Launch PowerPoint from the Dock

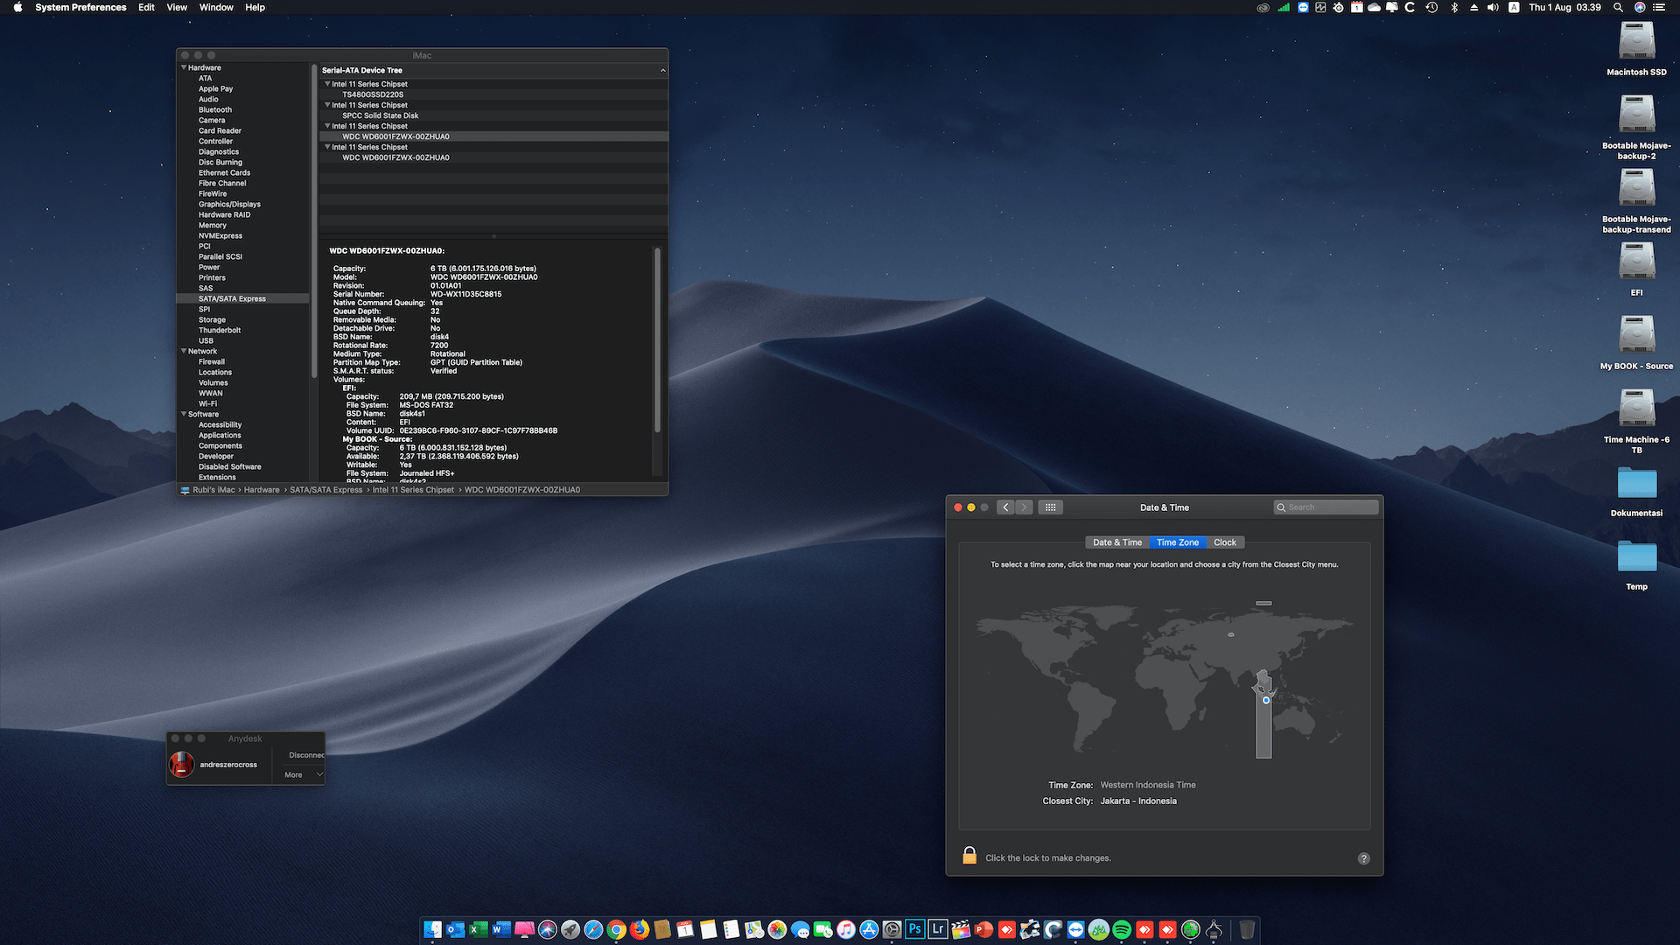tap(983, 929)
